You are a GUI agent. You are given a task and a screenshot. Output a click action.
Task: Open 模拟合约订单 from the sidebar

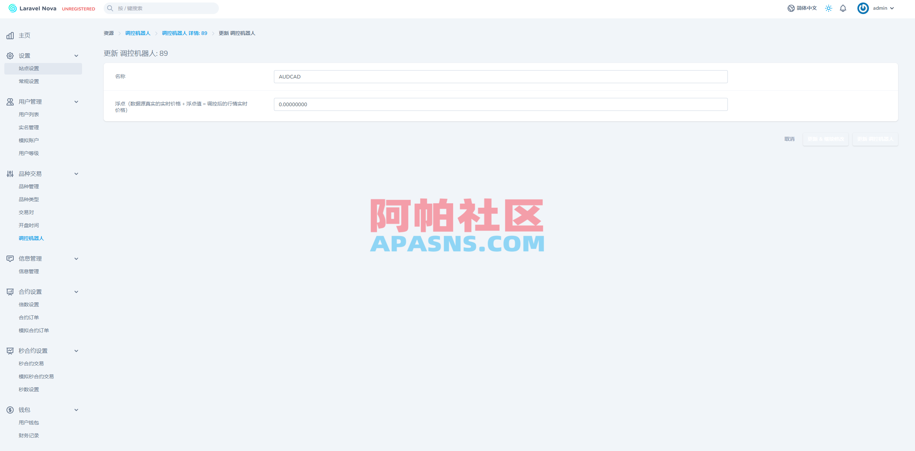pos(33,330)
